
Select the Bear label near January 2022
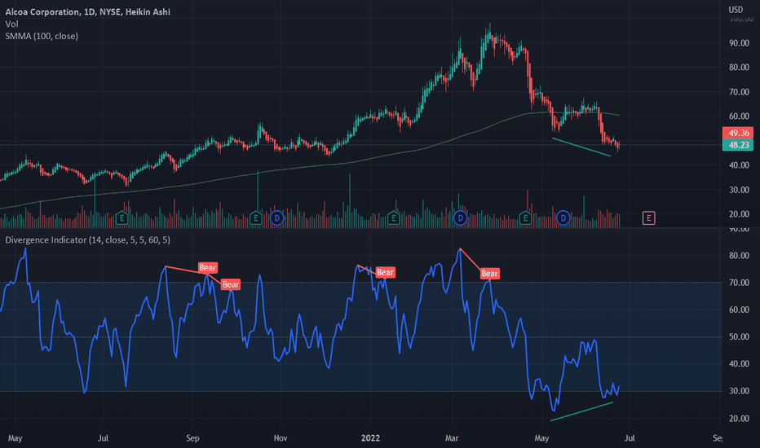[386, 272]
